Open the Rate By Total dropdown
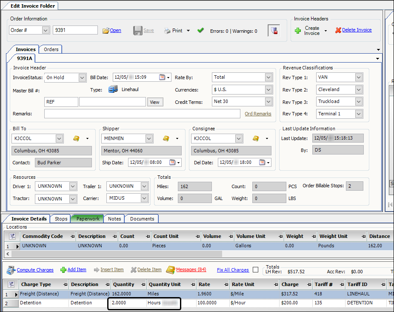The width and height of the screenshot is (394, 312). click(268, 77)
